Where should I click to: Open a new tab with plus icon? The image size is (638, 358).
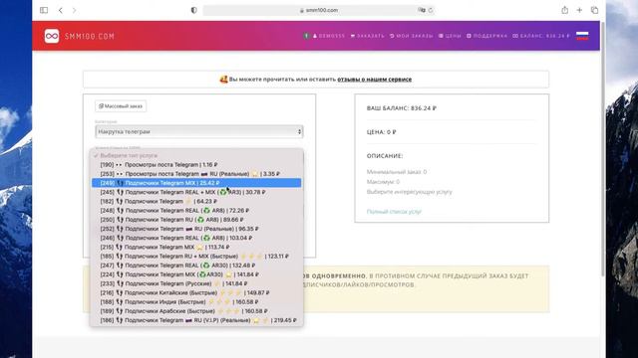[x=579, y=10]
